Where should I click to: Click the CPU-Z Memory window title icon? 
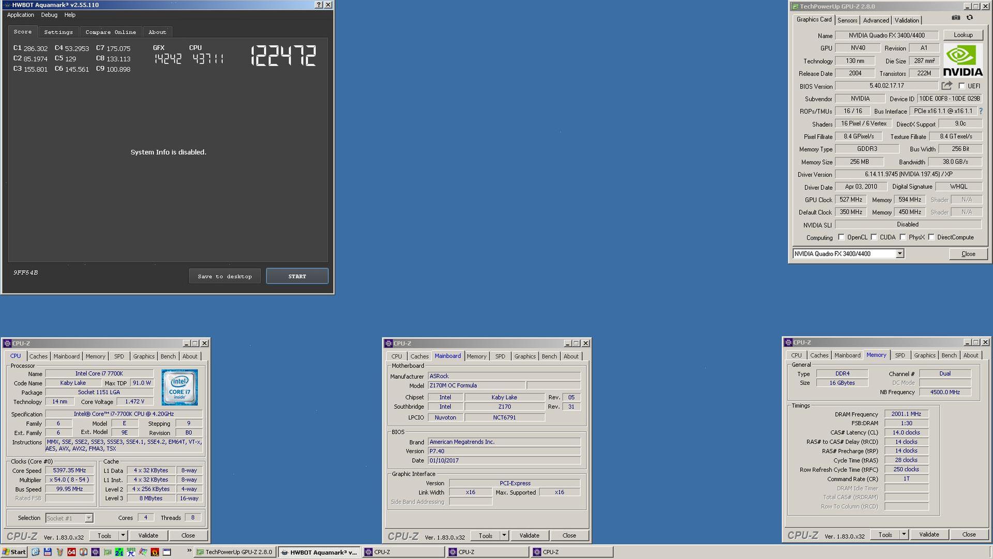788,342
